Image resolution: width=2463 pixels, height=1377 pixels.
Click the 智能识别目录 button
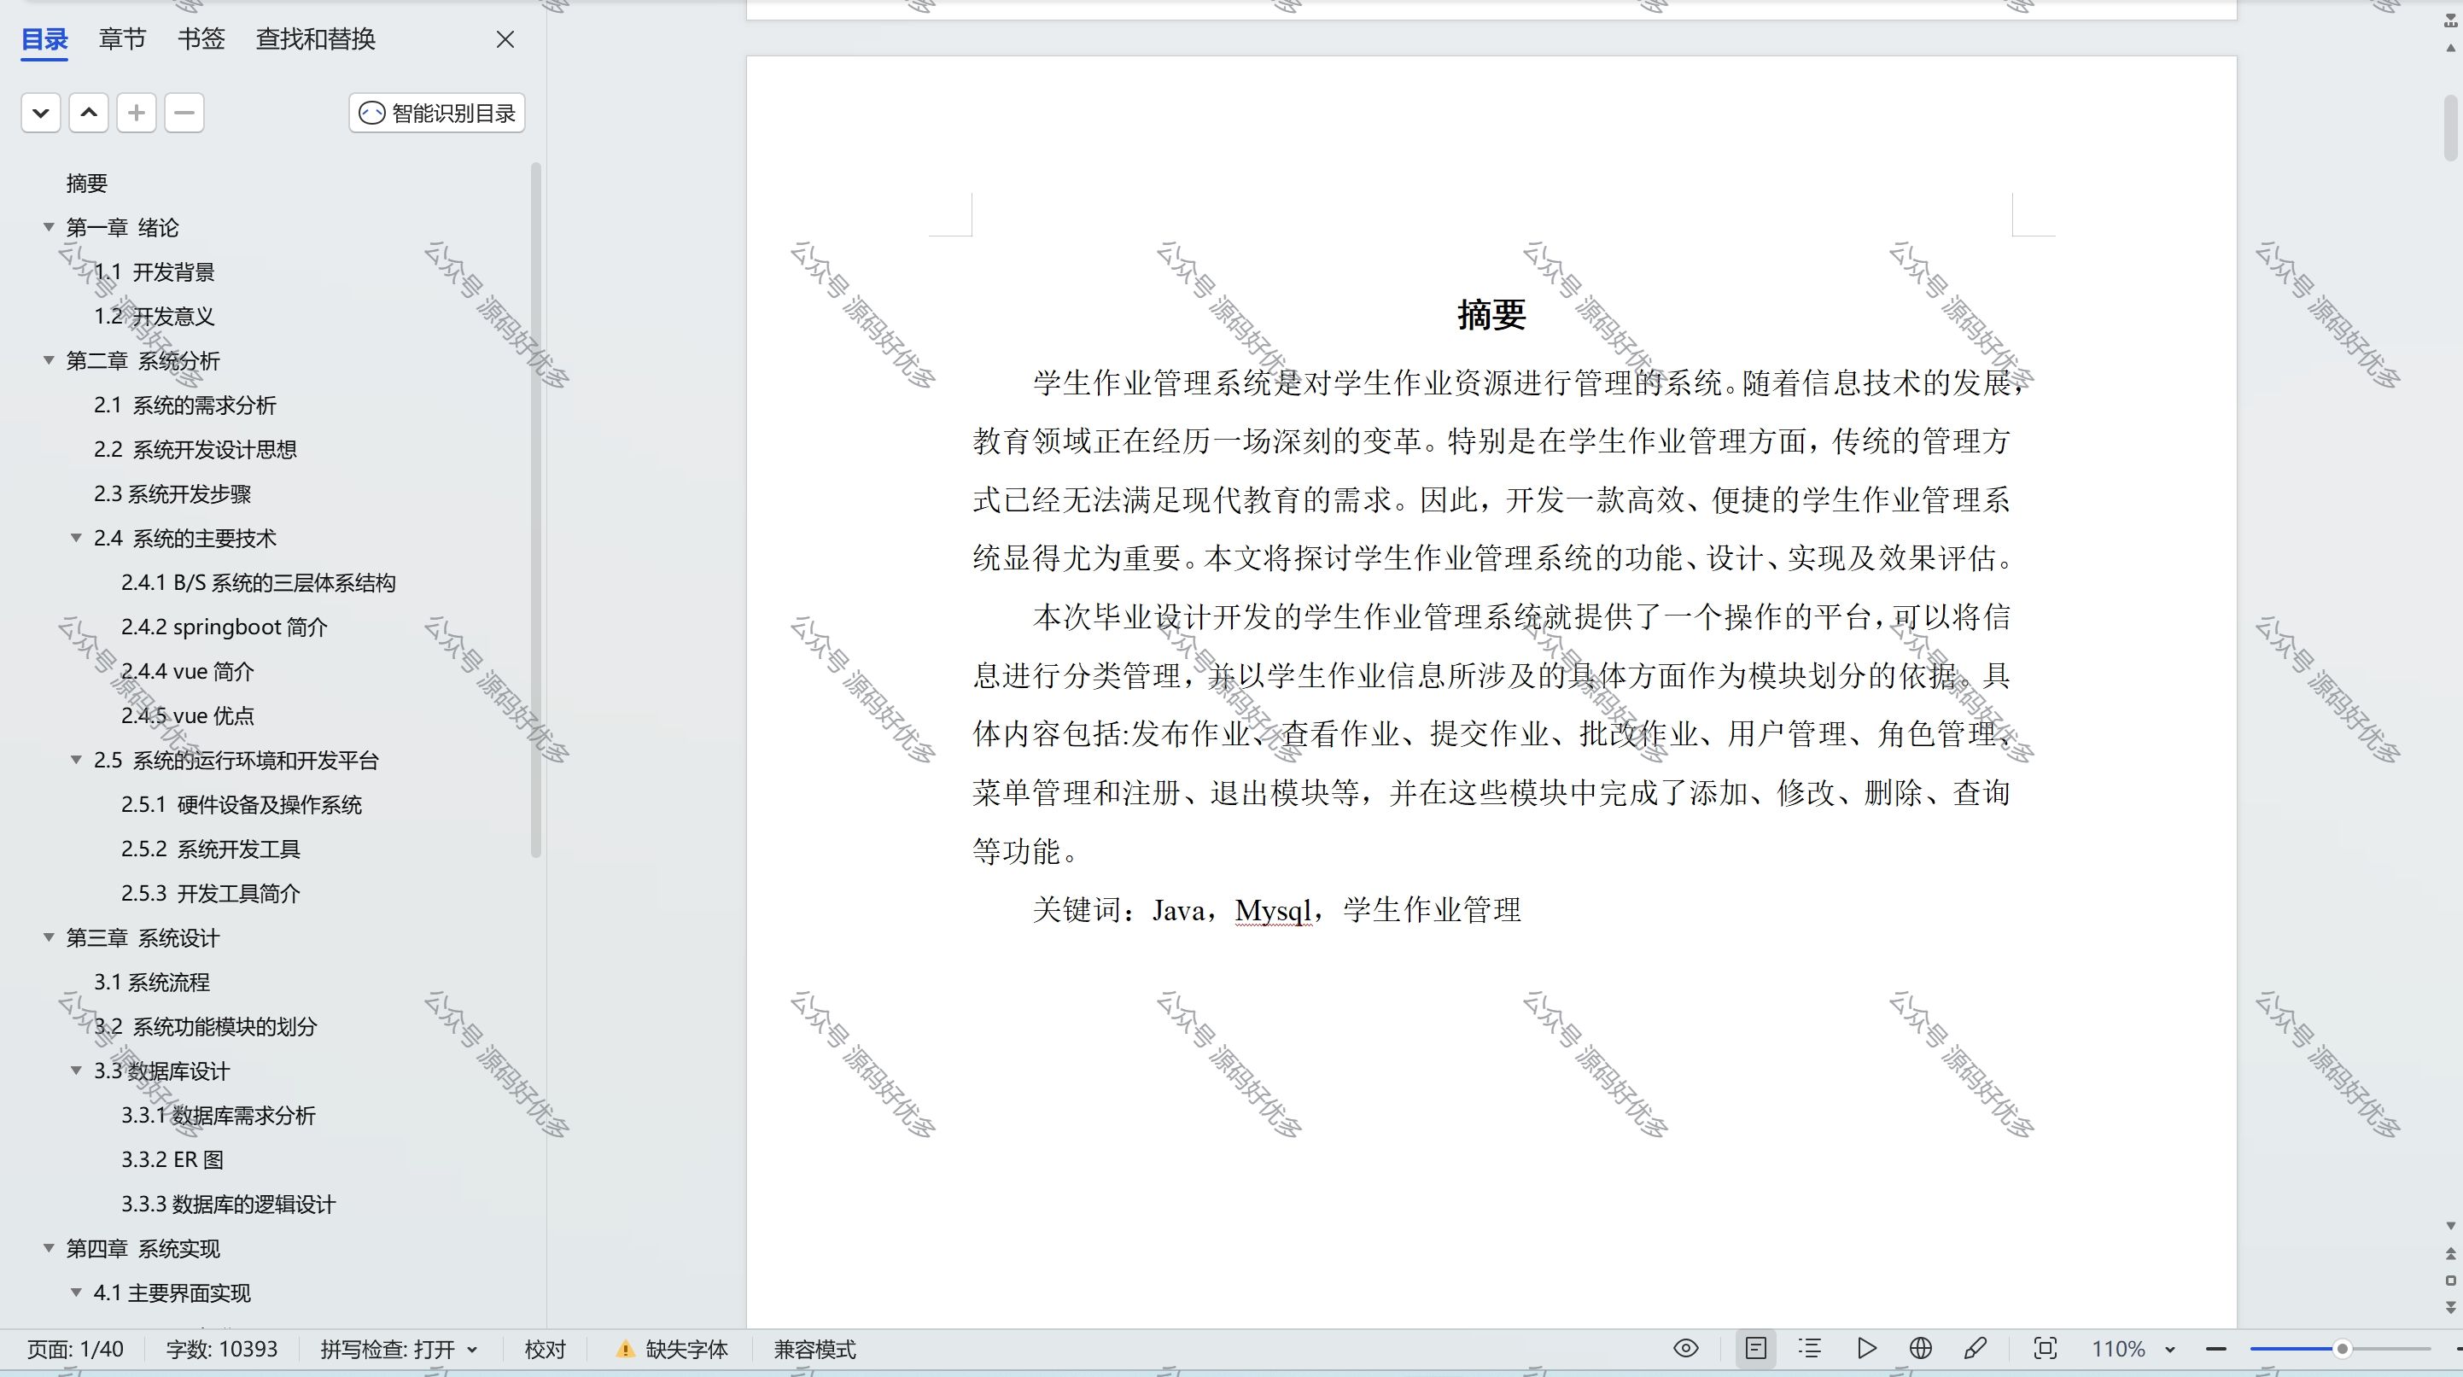[437, 113]
